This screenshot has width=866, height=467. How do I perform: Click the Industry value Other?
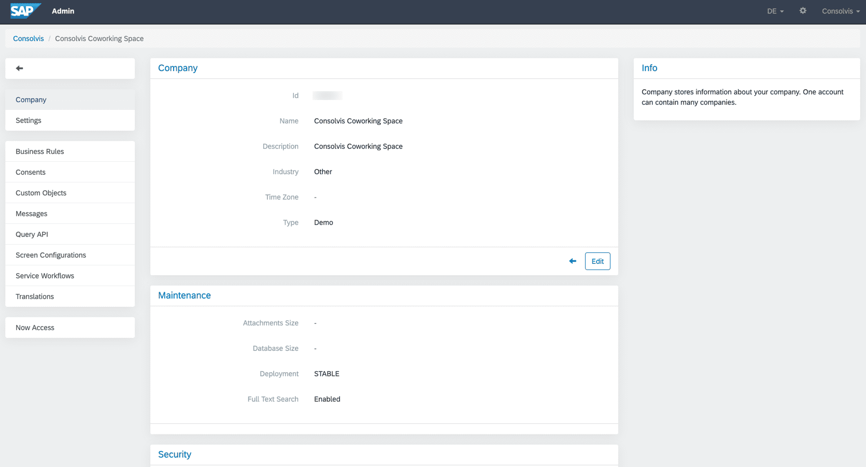point(323,172)
